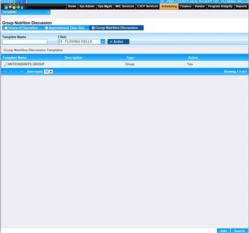This screenshot has height=233, width=249.
Task: Click the Log Off link
Action: pyautogui.click(x=21, y=2)
